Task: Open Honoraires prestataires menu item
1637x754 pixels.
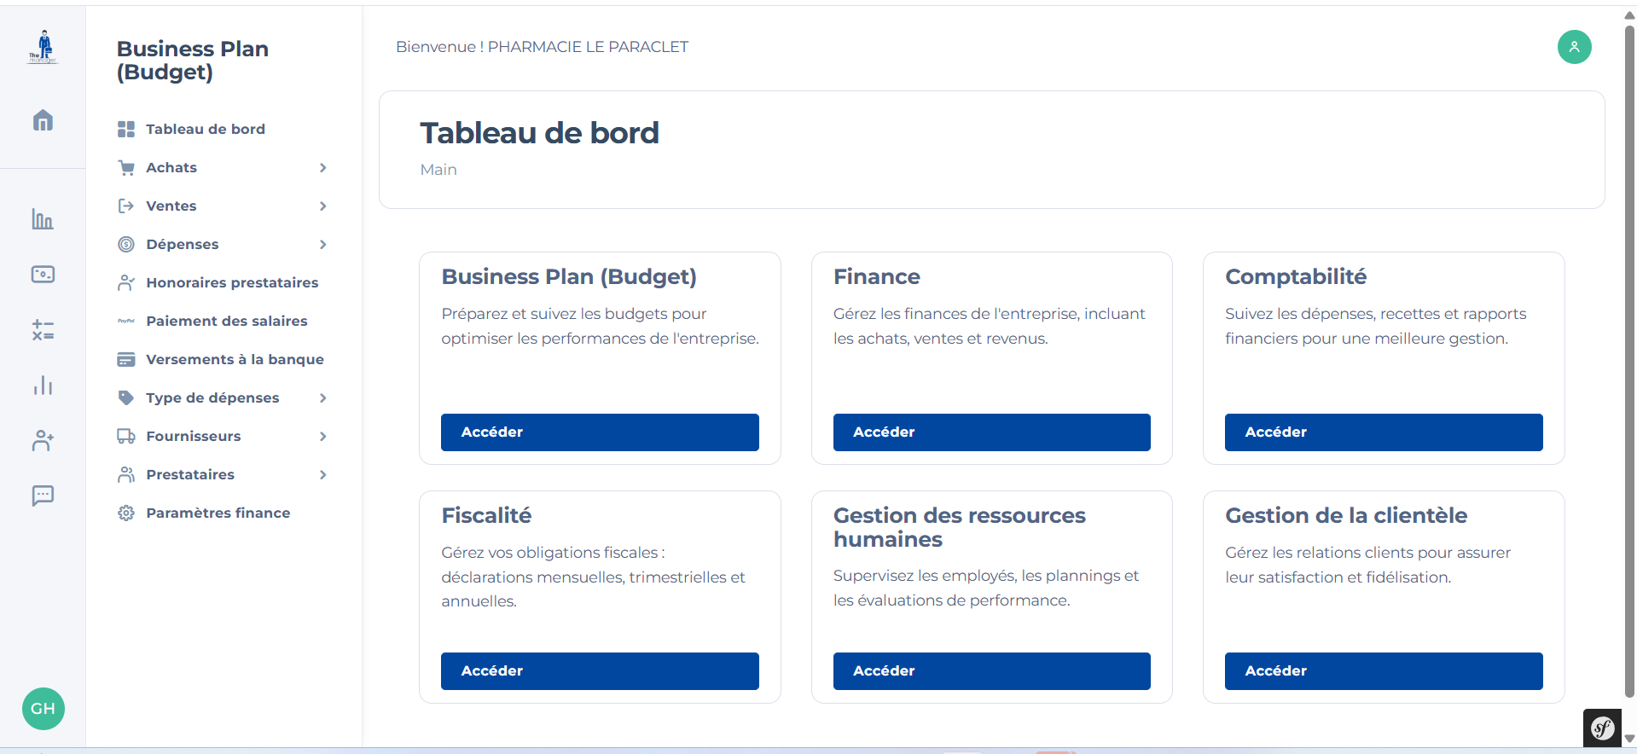Action: (231, 282)
